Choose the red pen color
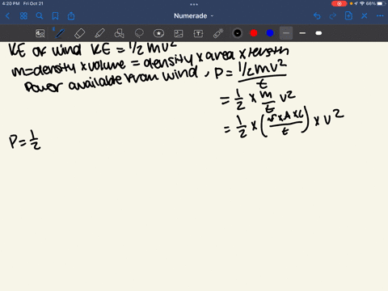This screenshot has width=388, height=291. click(254, 33)
